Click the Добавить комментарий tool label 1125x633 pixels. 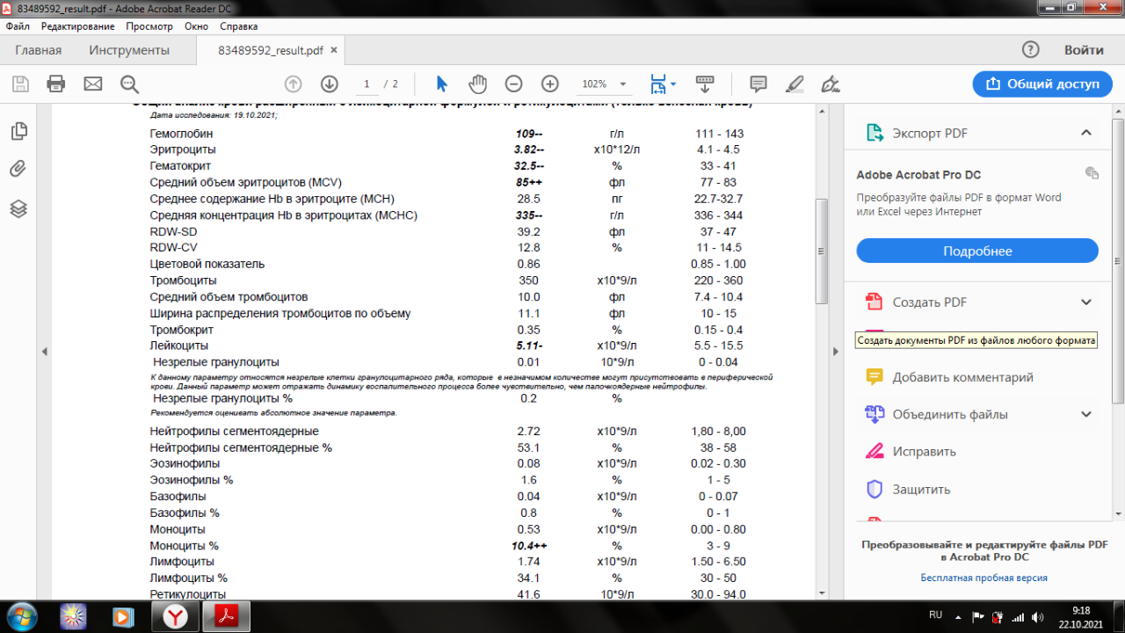coord(962,377)
